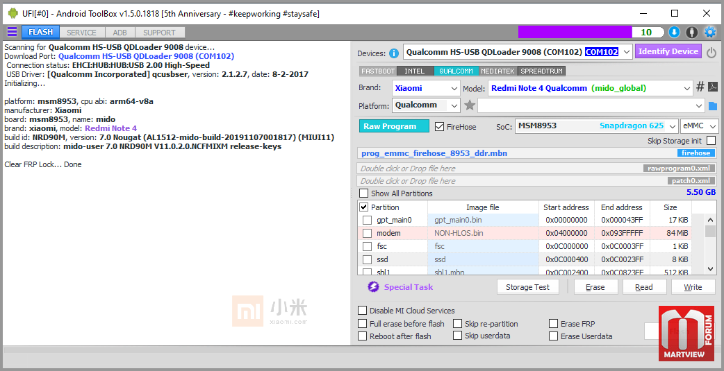724x371 pixels.
Task: Open the PDF manual icon
Action: pos(713,87)
